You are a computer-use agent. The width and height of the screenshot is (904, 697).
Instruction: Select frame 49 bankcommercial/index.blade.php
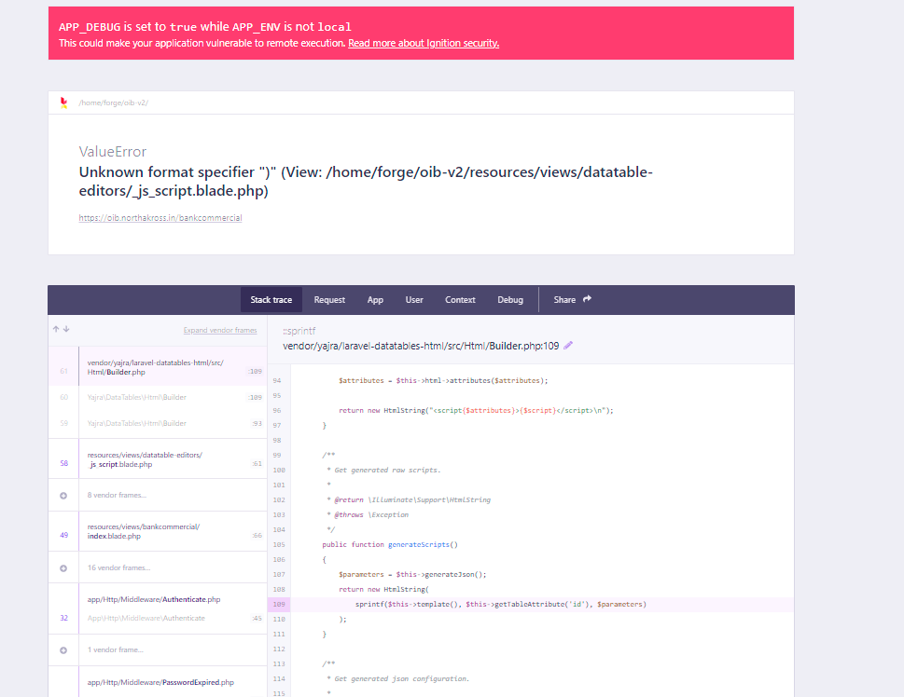pyautogui.click(x=158, y=531)
